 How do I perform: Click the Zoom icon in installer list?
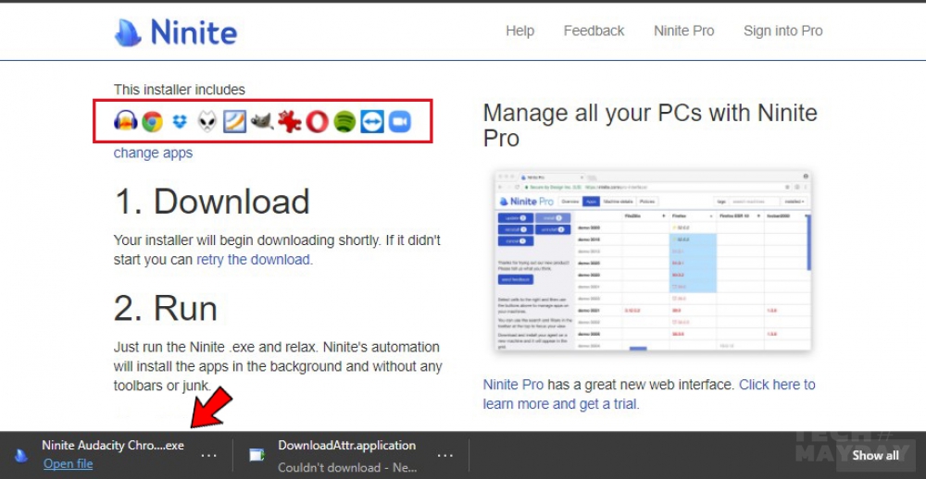[x=399, y=121]
